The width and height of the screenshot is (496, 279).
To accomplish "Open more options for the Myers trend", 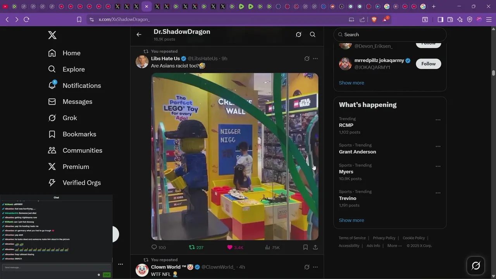I will tap(438, 166).
